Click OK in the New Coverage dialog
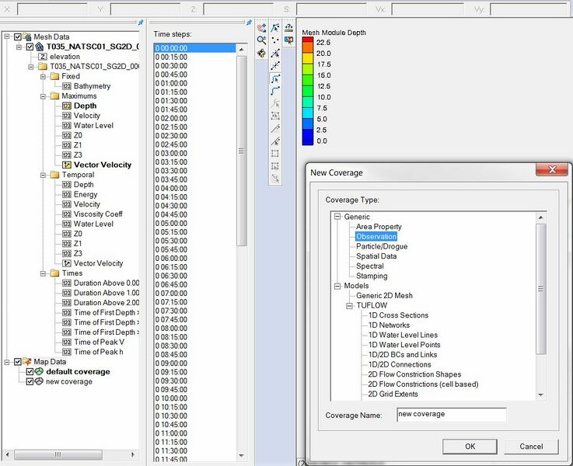Viewport: 573px width, 466px height. coord(470,447)
